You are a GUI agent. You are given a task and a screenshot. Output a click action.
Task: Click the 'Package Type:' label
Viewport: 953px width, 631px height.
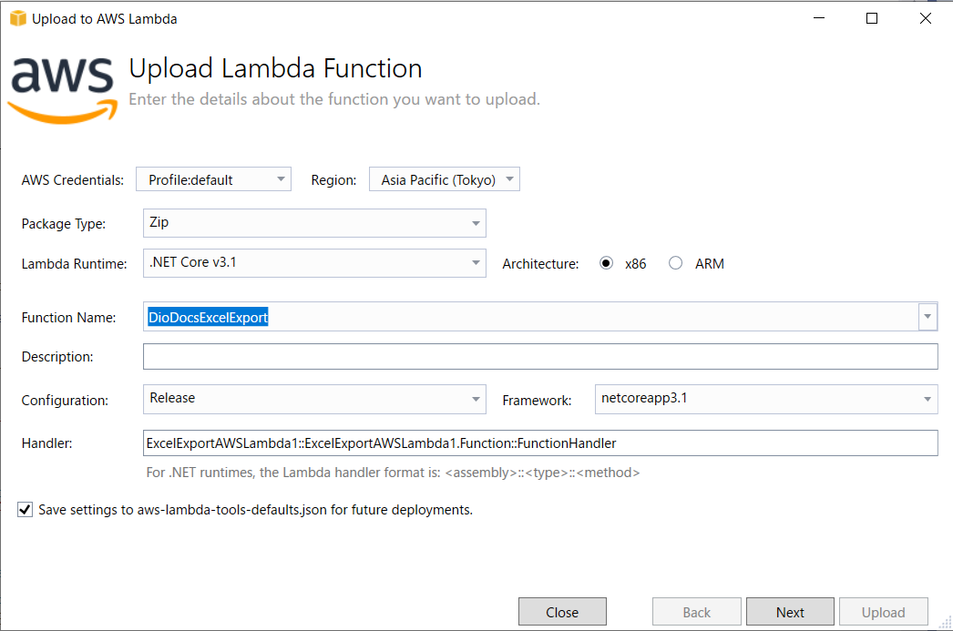click(x=63, y=223)
